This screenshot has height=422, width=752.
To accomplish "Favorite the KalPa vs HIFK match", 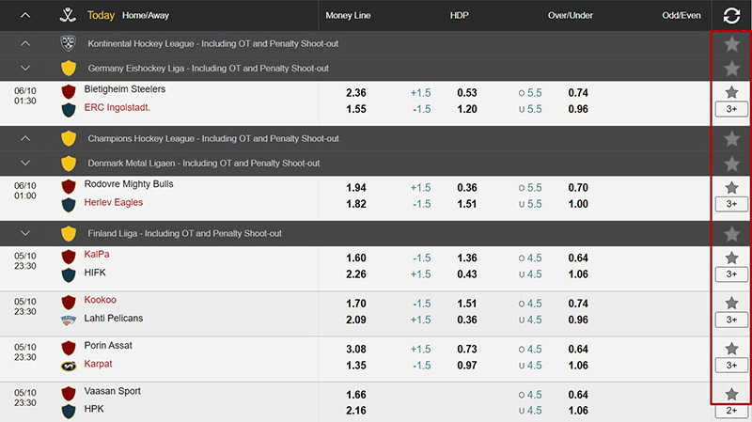I will coord(731,258).
